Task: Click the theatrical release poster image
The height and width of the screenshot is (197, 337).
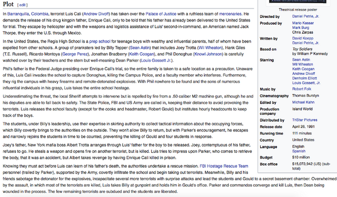Action: tap(298, 2)
